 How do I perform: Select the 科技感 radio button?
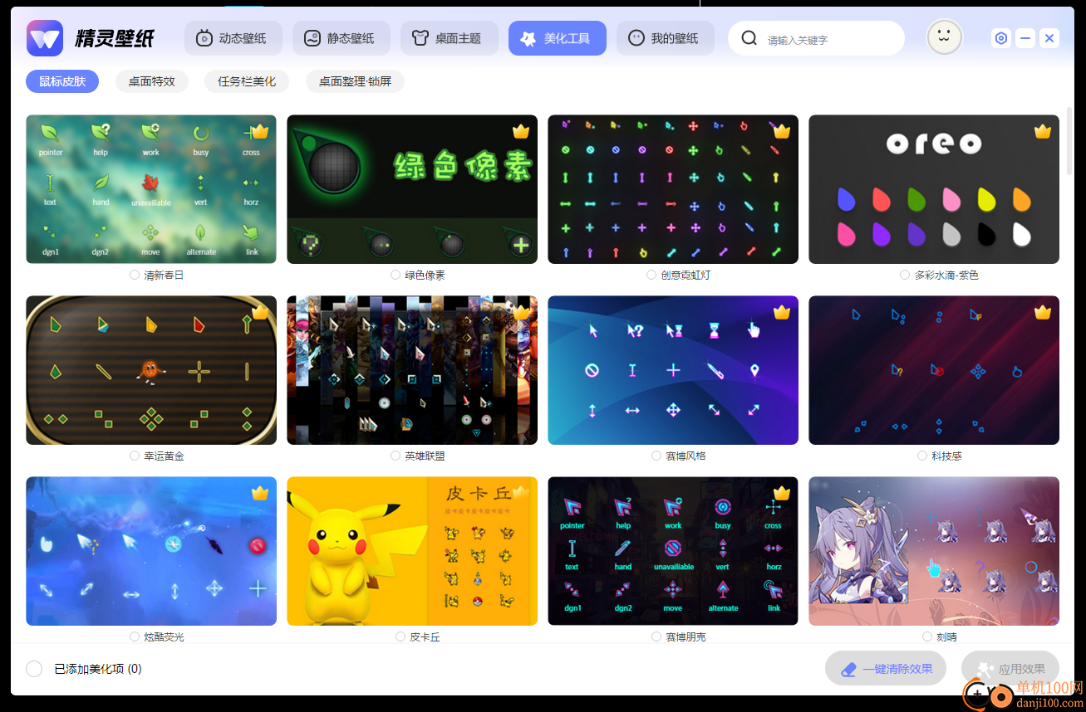922,456
